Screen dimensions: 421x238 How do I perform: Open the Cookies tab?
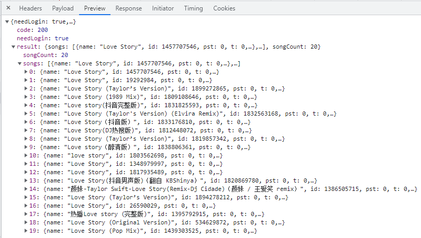coord(224,8)
